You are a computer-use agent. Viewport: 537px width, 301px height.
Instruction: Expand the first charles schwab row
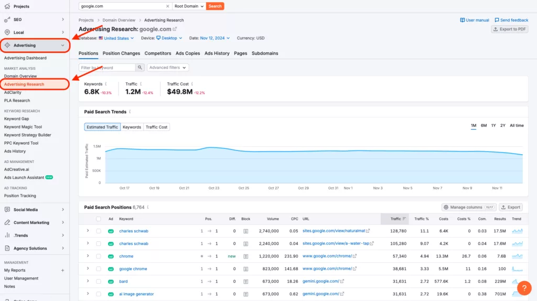pyautogui.click(x=88, y=231)
